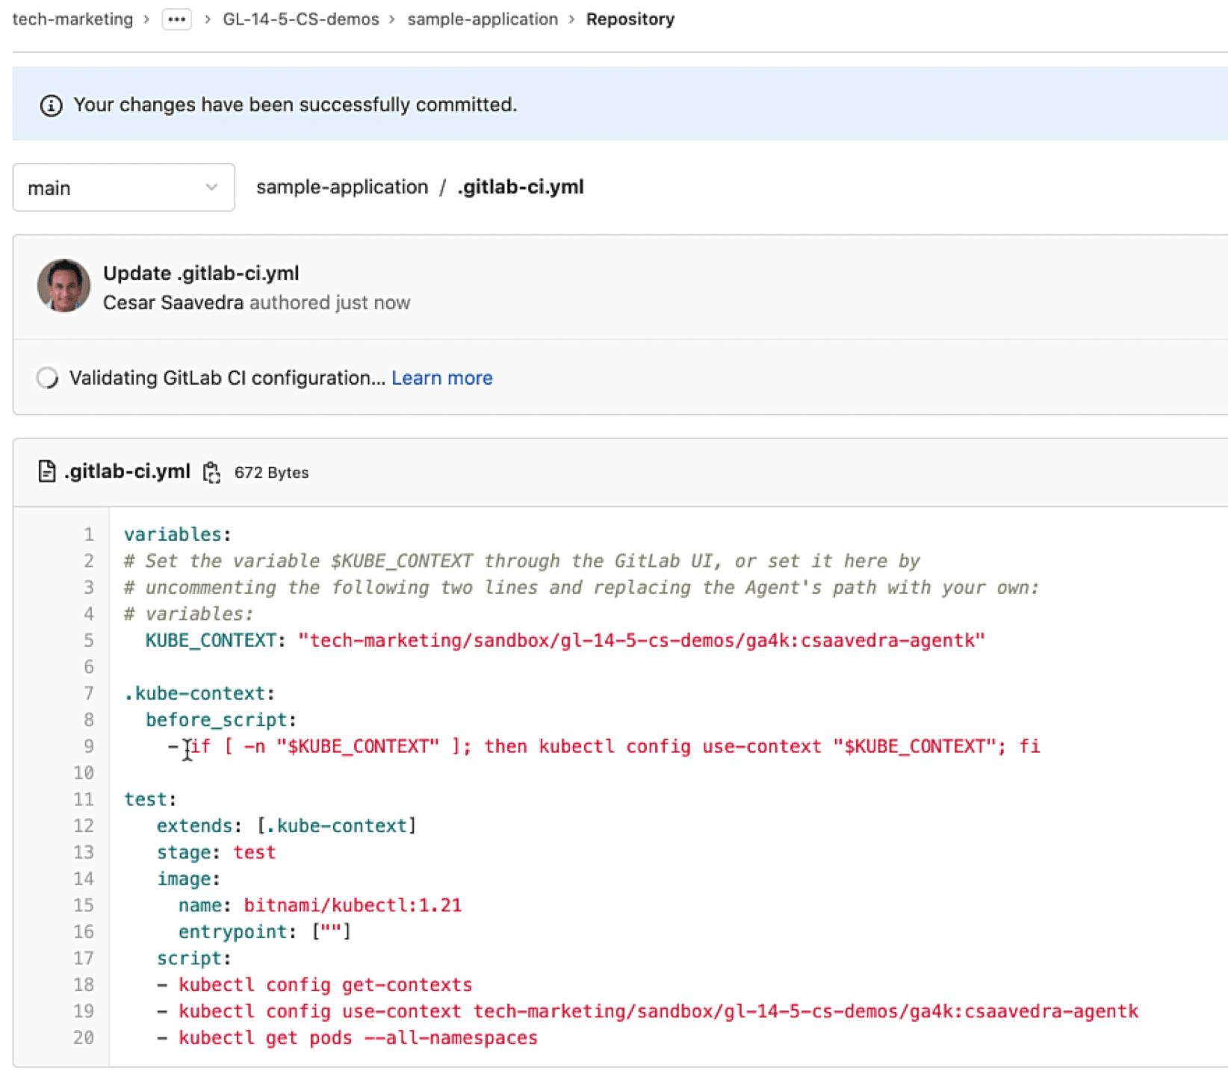Click the document icon beside .gitlab-ci.yml header
Viewport: 1228px width, 1080px height.
point(47,471)
